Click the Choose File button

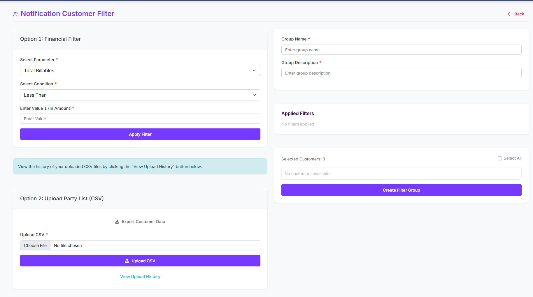pos(35,245)
